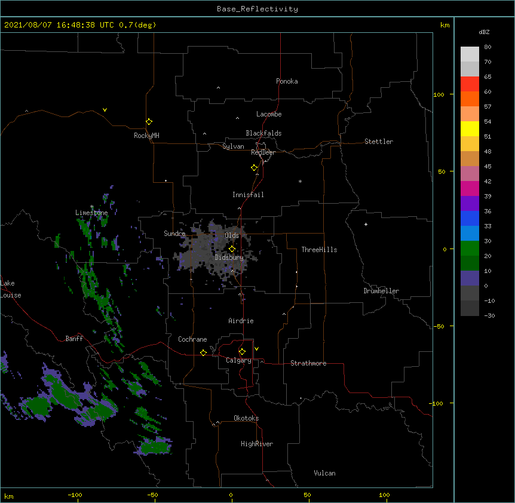515x503 pixels.
Task: Click the Vulcan label
Action: click(324, 473)
